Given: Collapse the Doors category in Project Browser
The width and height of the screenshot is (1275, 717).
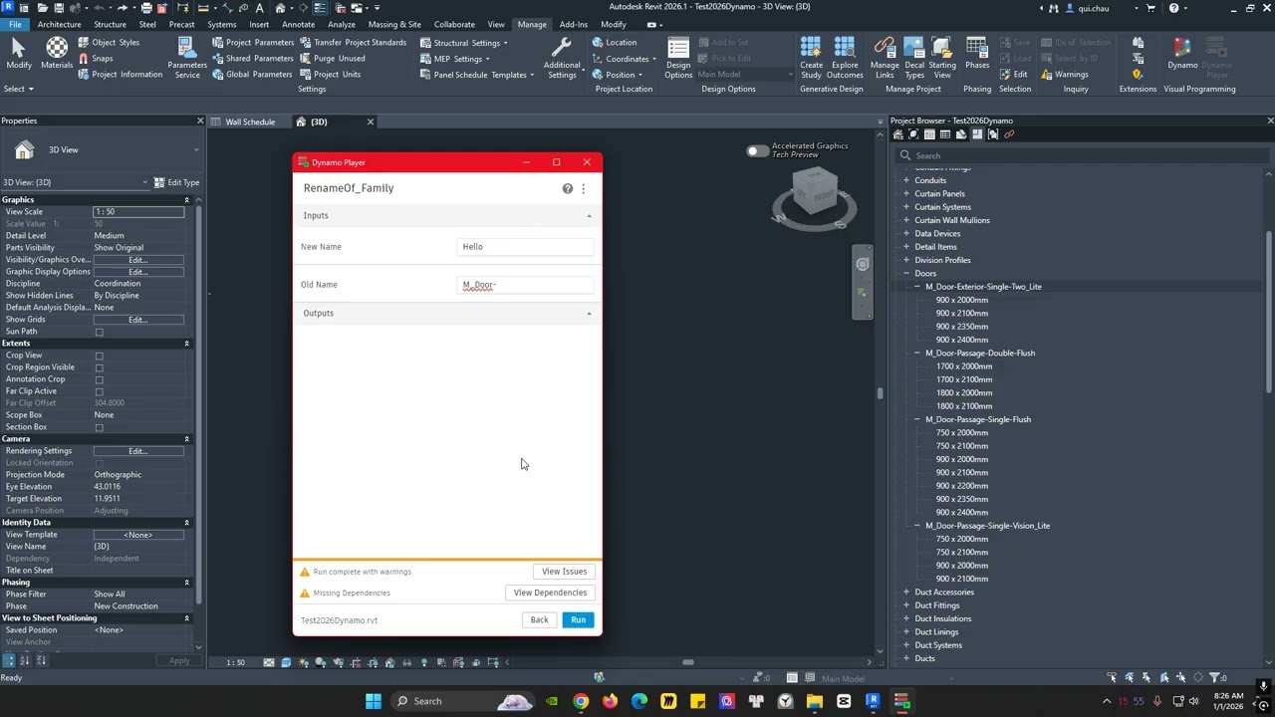Looking at the screenshot, I should click(906, 274).
